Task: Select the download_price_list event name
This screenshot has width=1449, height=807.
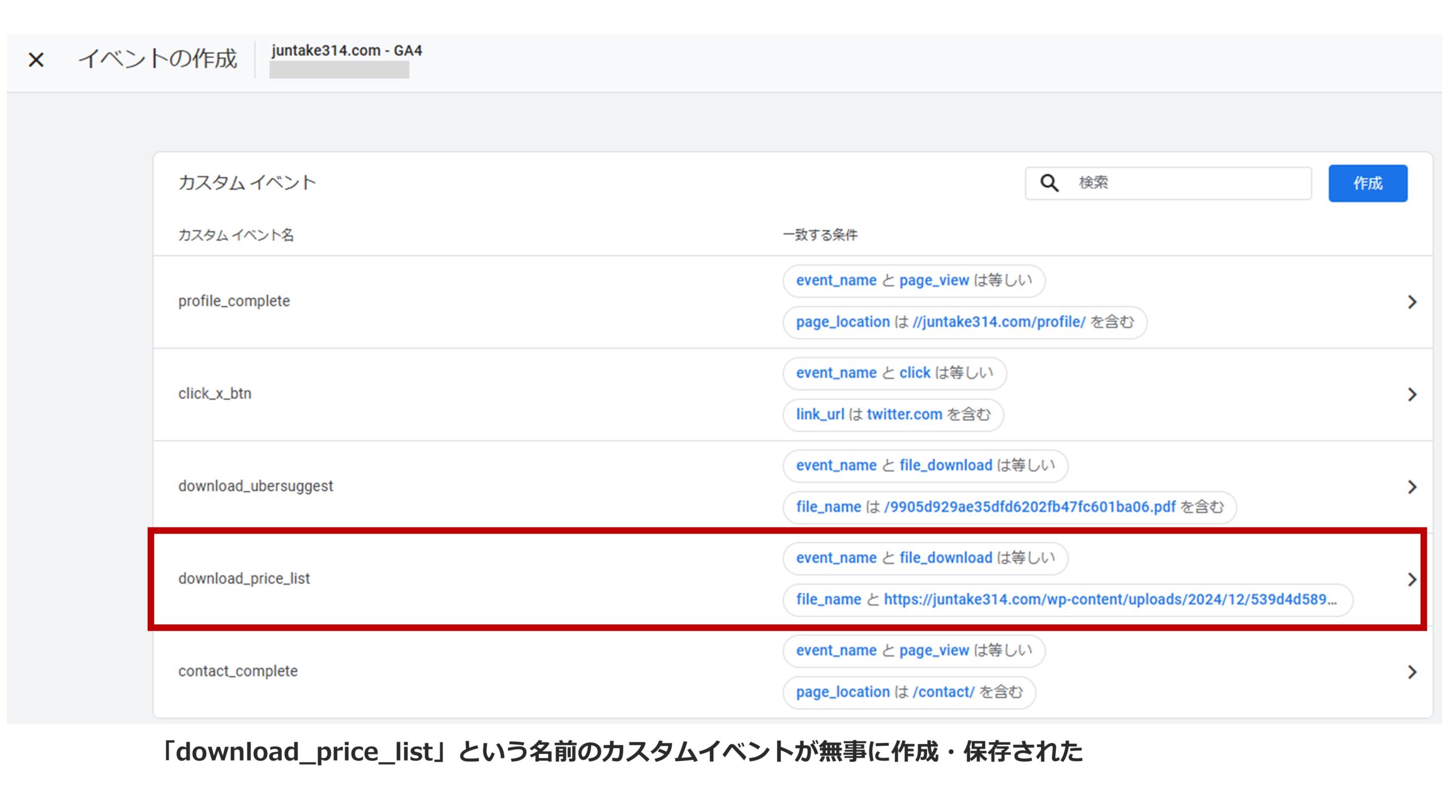Action: [x=245, y=578]
